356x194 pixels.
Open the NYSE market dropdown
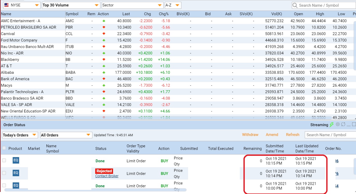click(21, 5)
